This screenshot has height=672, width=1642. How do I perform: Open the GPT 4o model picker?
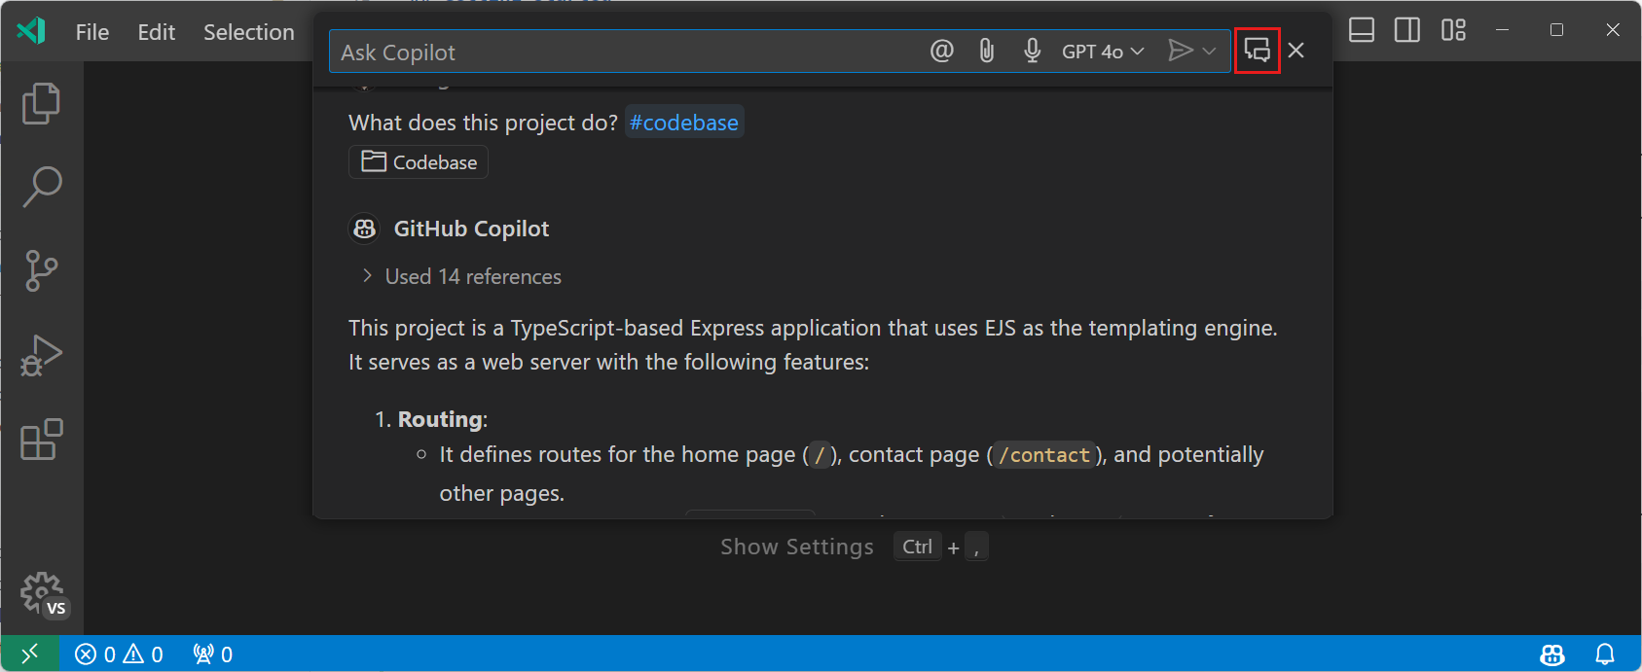pos(1102,52)
